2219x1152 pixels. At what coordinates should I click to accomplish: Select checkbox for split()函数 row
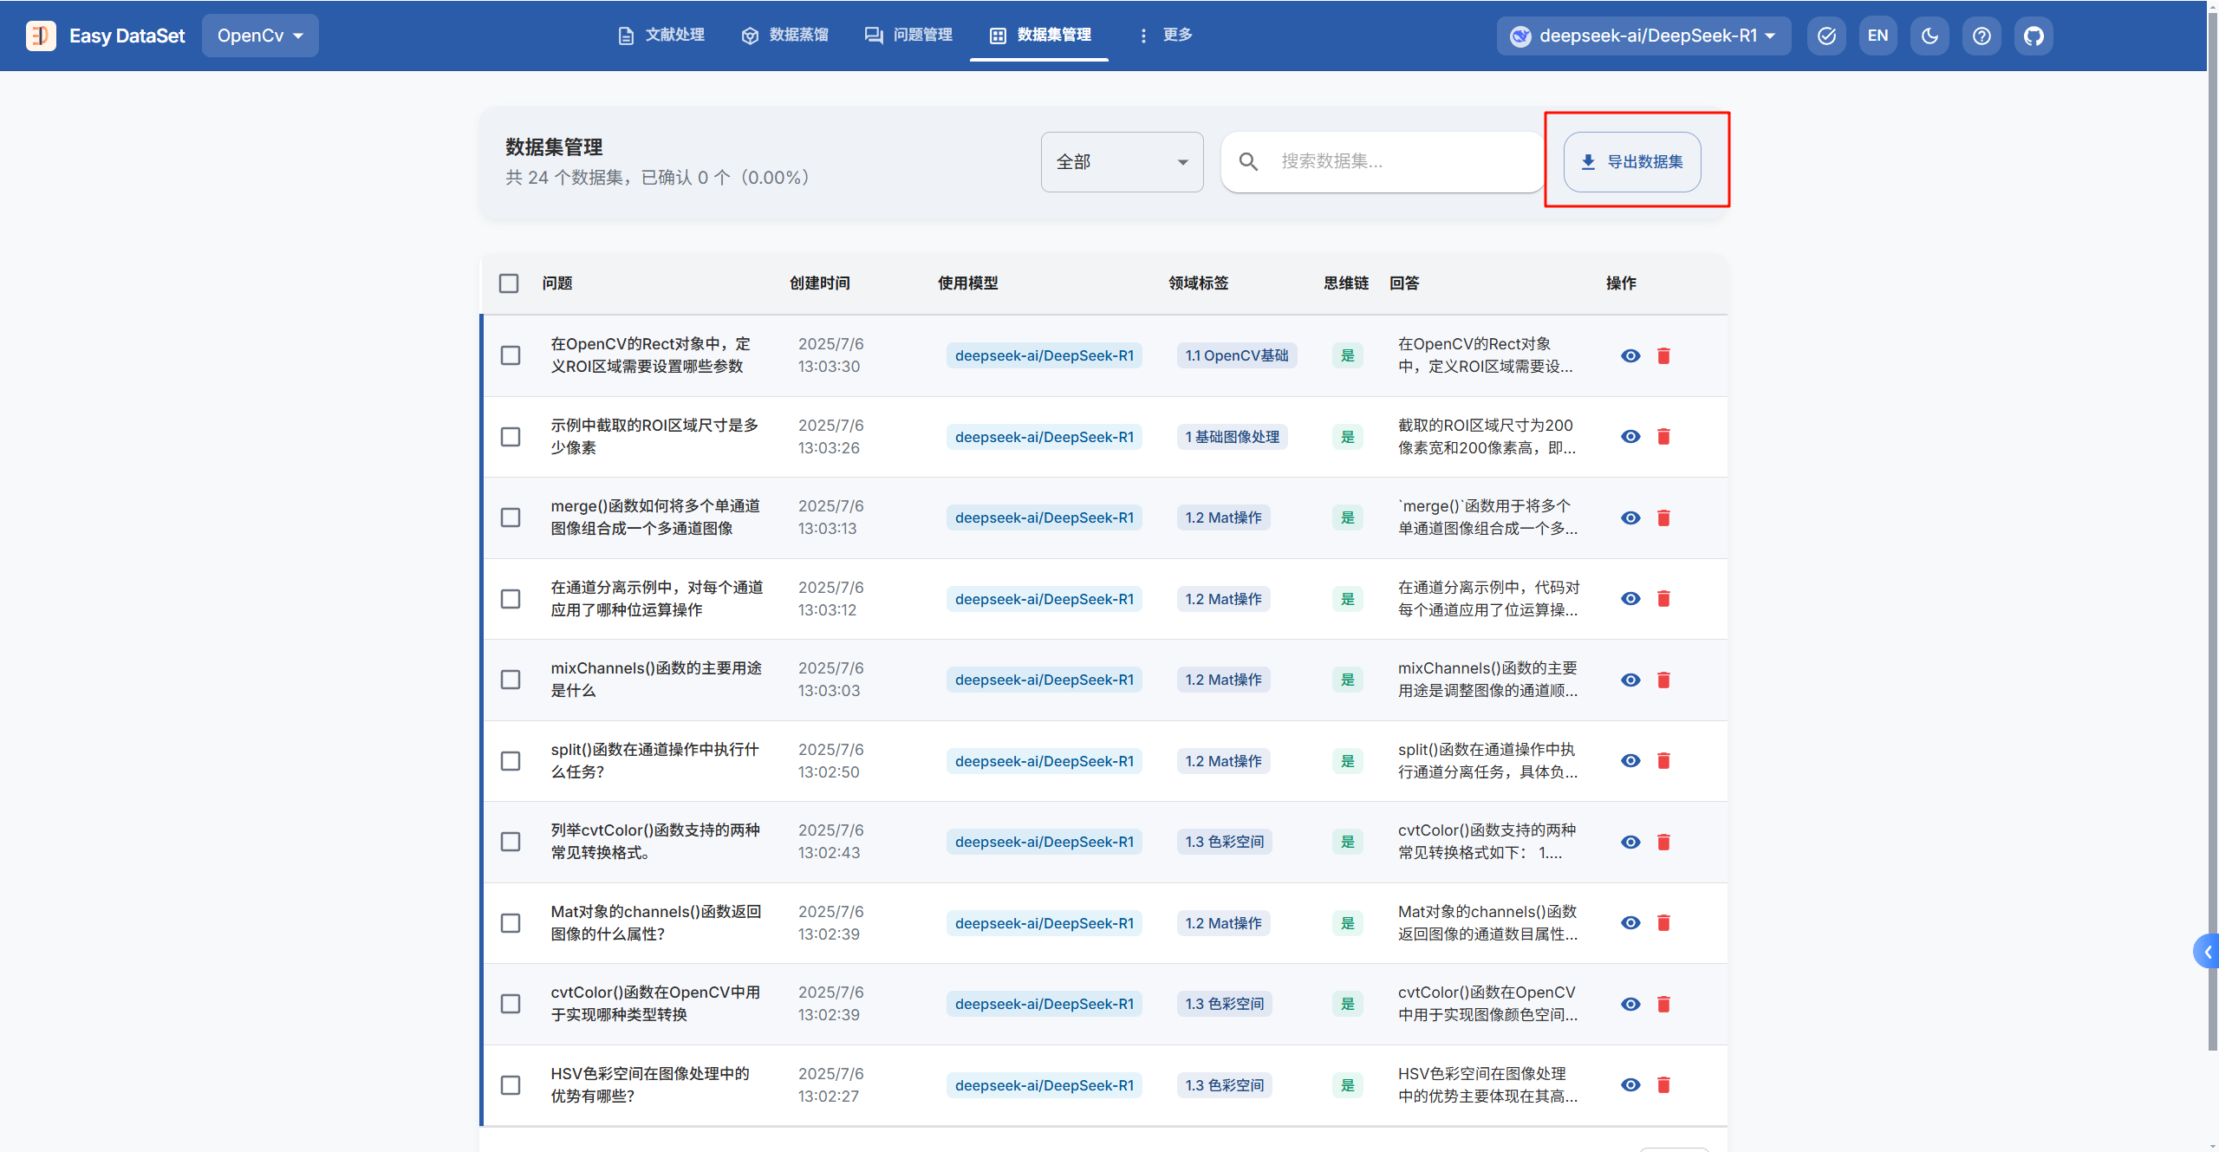click(x=511, y=761)
